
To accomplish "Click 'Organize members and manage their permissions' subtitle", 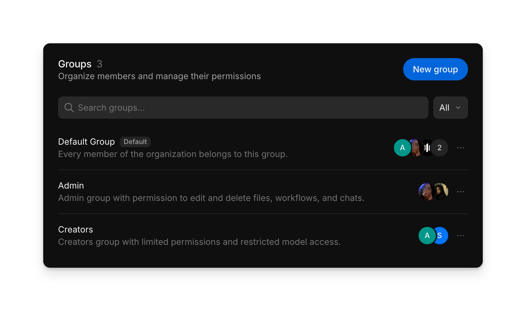I will pyautogui.click(x=159, y=76).
